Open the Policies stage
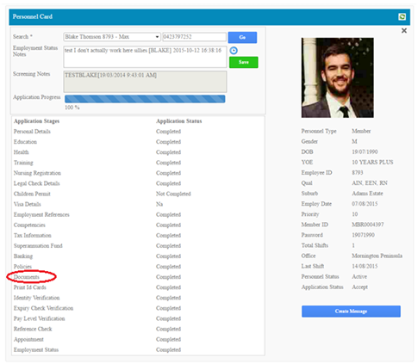 [22, 267]
